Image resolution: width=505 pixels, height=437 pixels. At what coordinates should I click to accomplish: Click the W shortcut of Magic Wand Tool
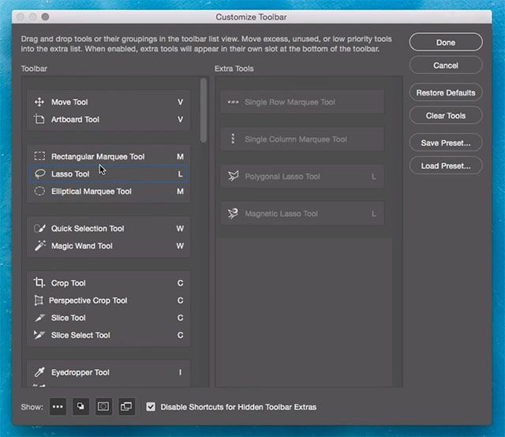180,245
